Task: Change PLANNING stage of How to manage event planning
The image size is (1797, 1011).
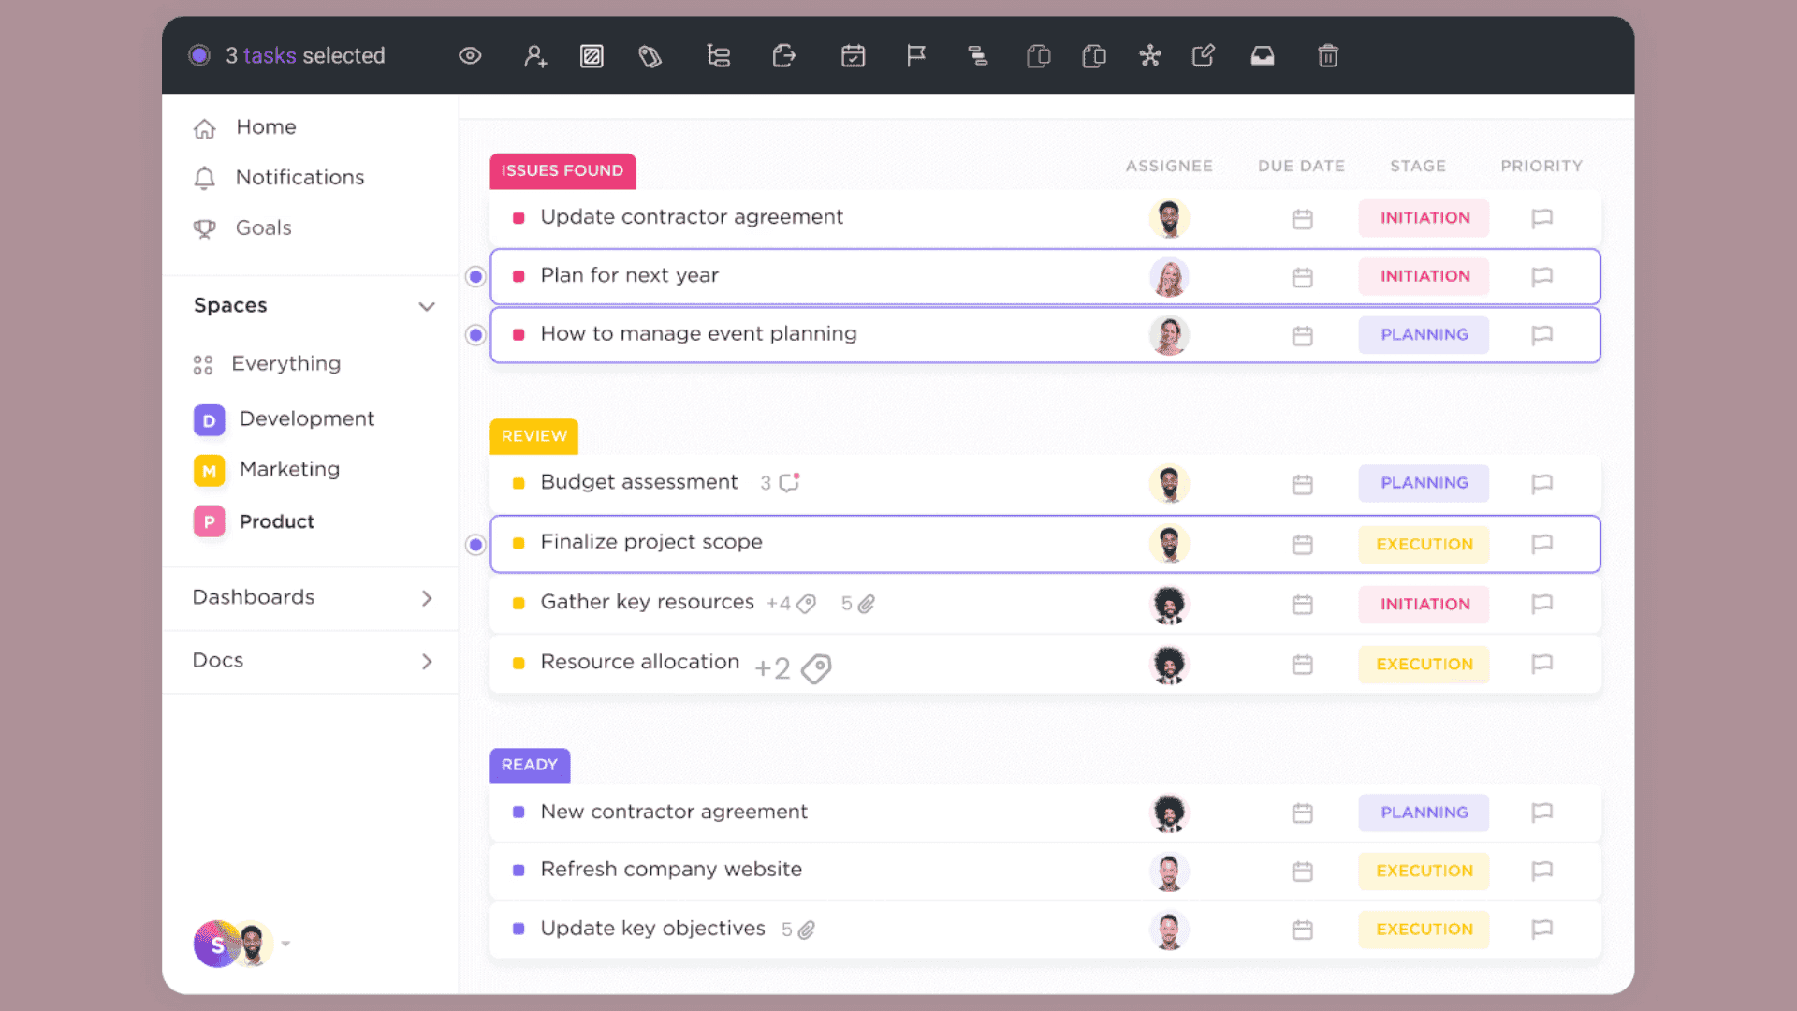Action: [x=1424, y=334]
